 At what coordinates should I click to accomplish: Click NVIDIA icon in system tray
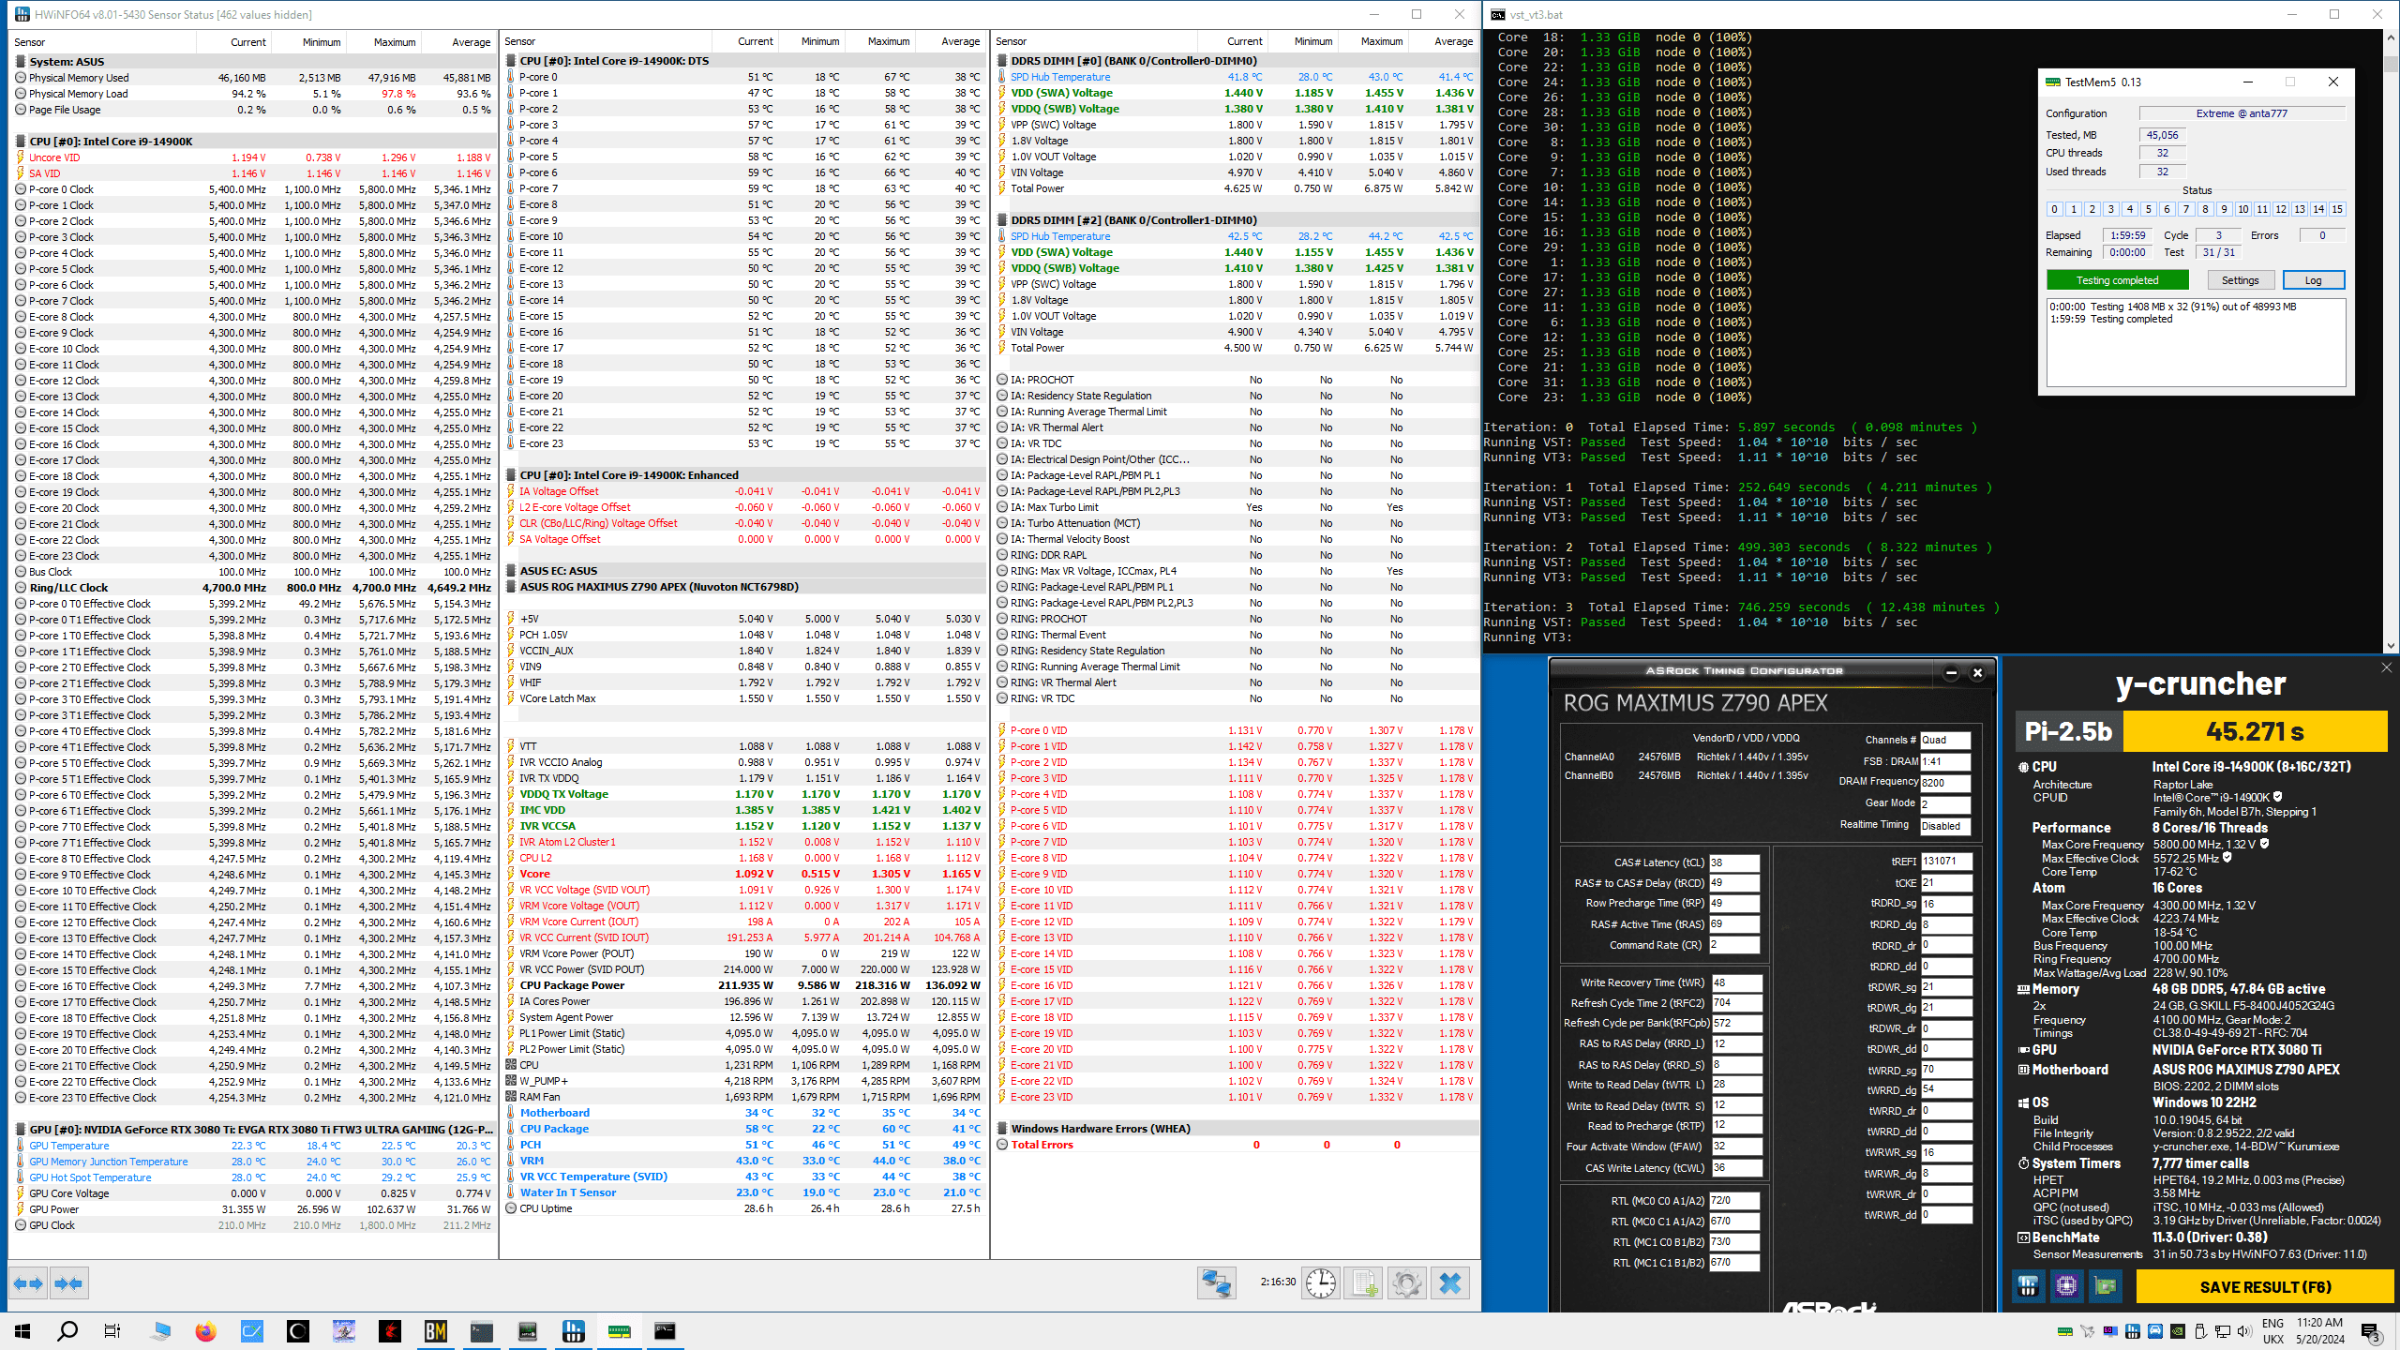click(2177, 1331)
